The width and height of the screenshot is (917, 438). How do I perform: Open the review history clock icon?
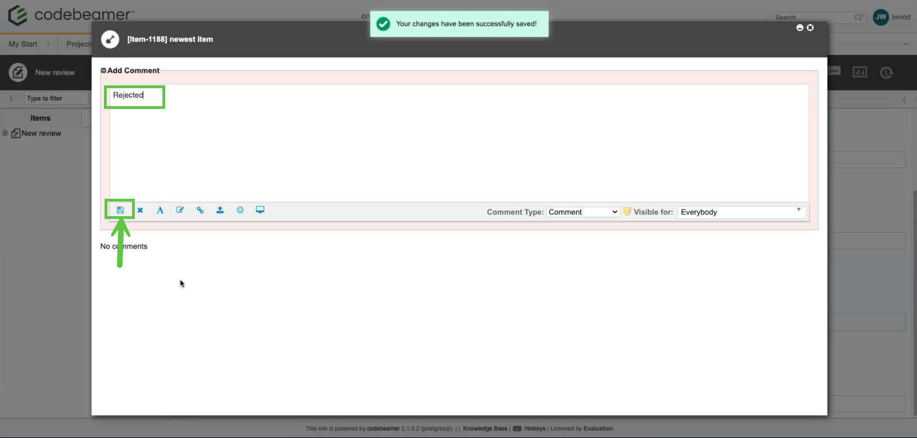[886, 72]
